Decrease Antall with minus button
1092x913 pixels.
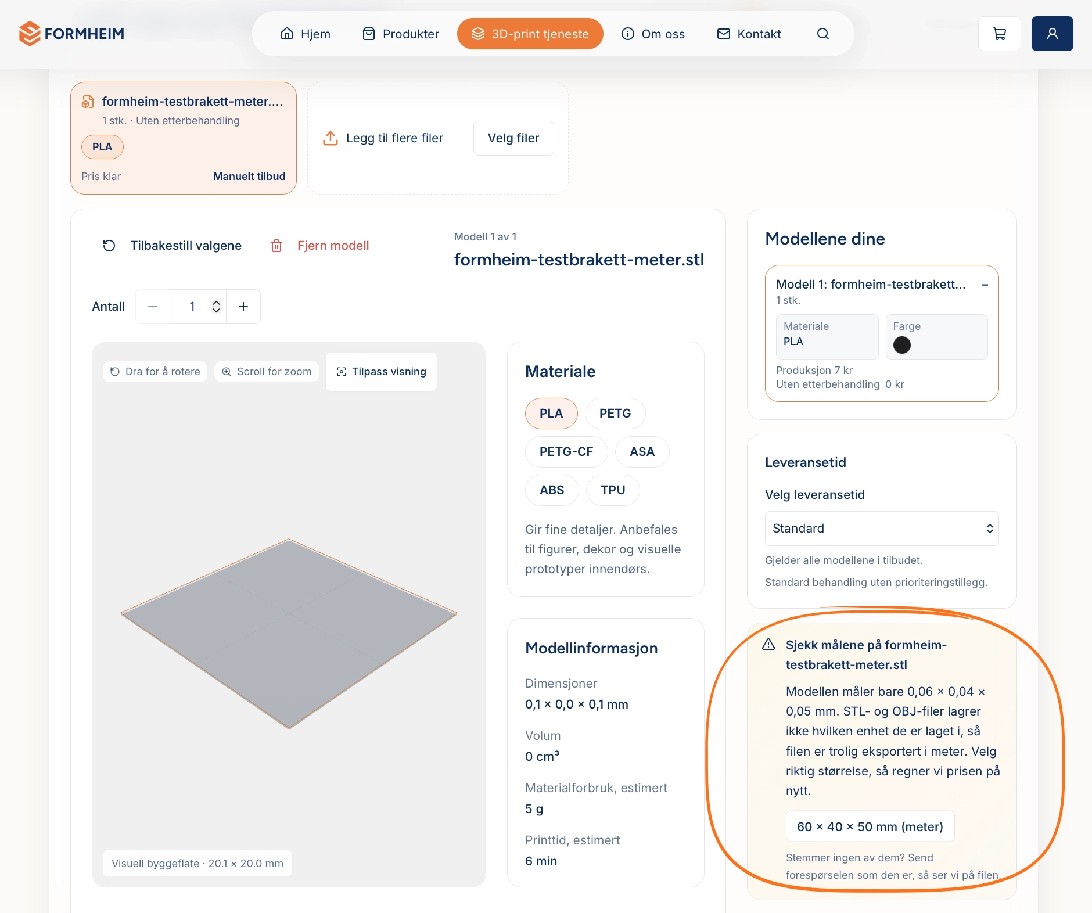pyautogui.click(x=153, y=307)
